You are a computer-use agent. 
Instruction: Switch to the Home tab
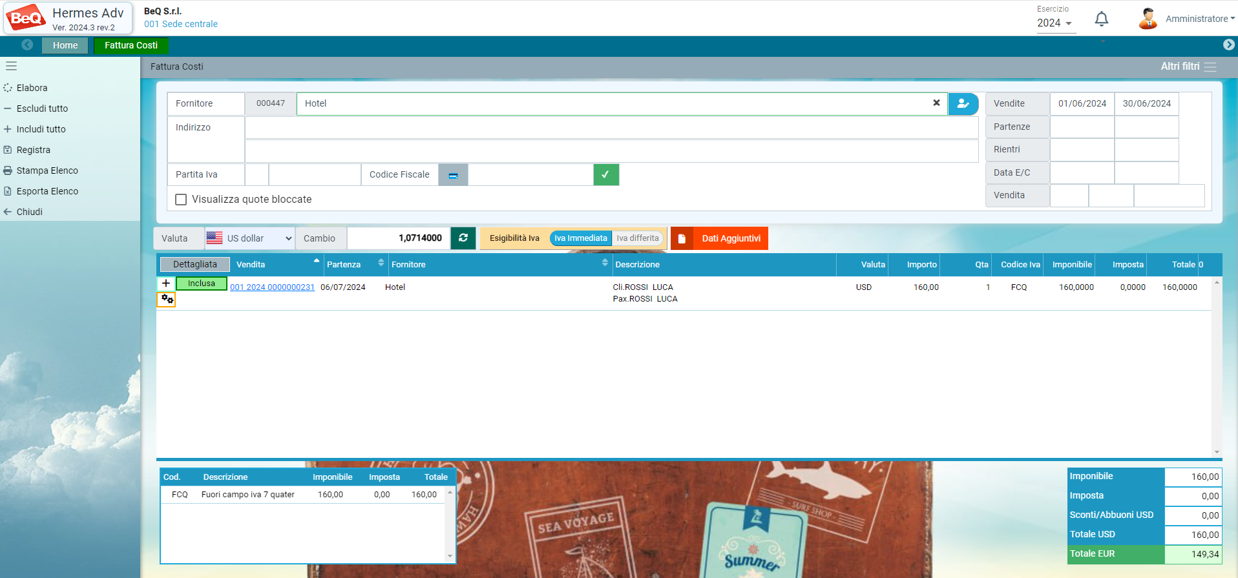(x=65, y=45)
